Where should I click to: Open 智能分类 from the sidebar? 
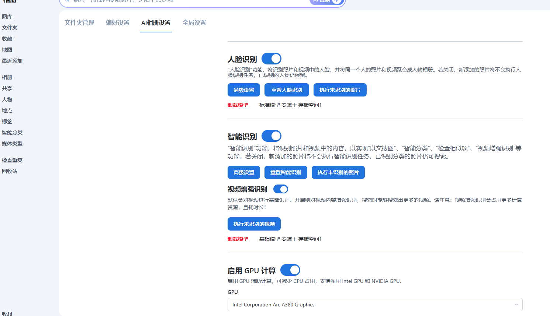click(11, 133)
